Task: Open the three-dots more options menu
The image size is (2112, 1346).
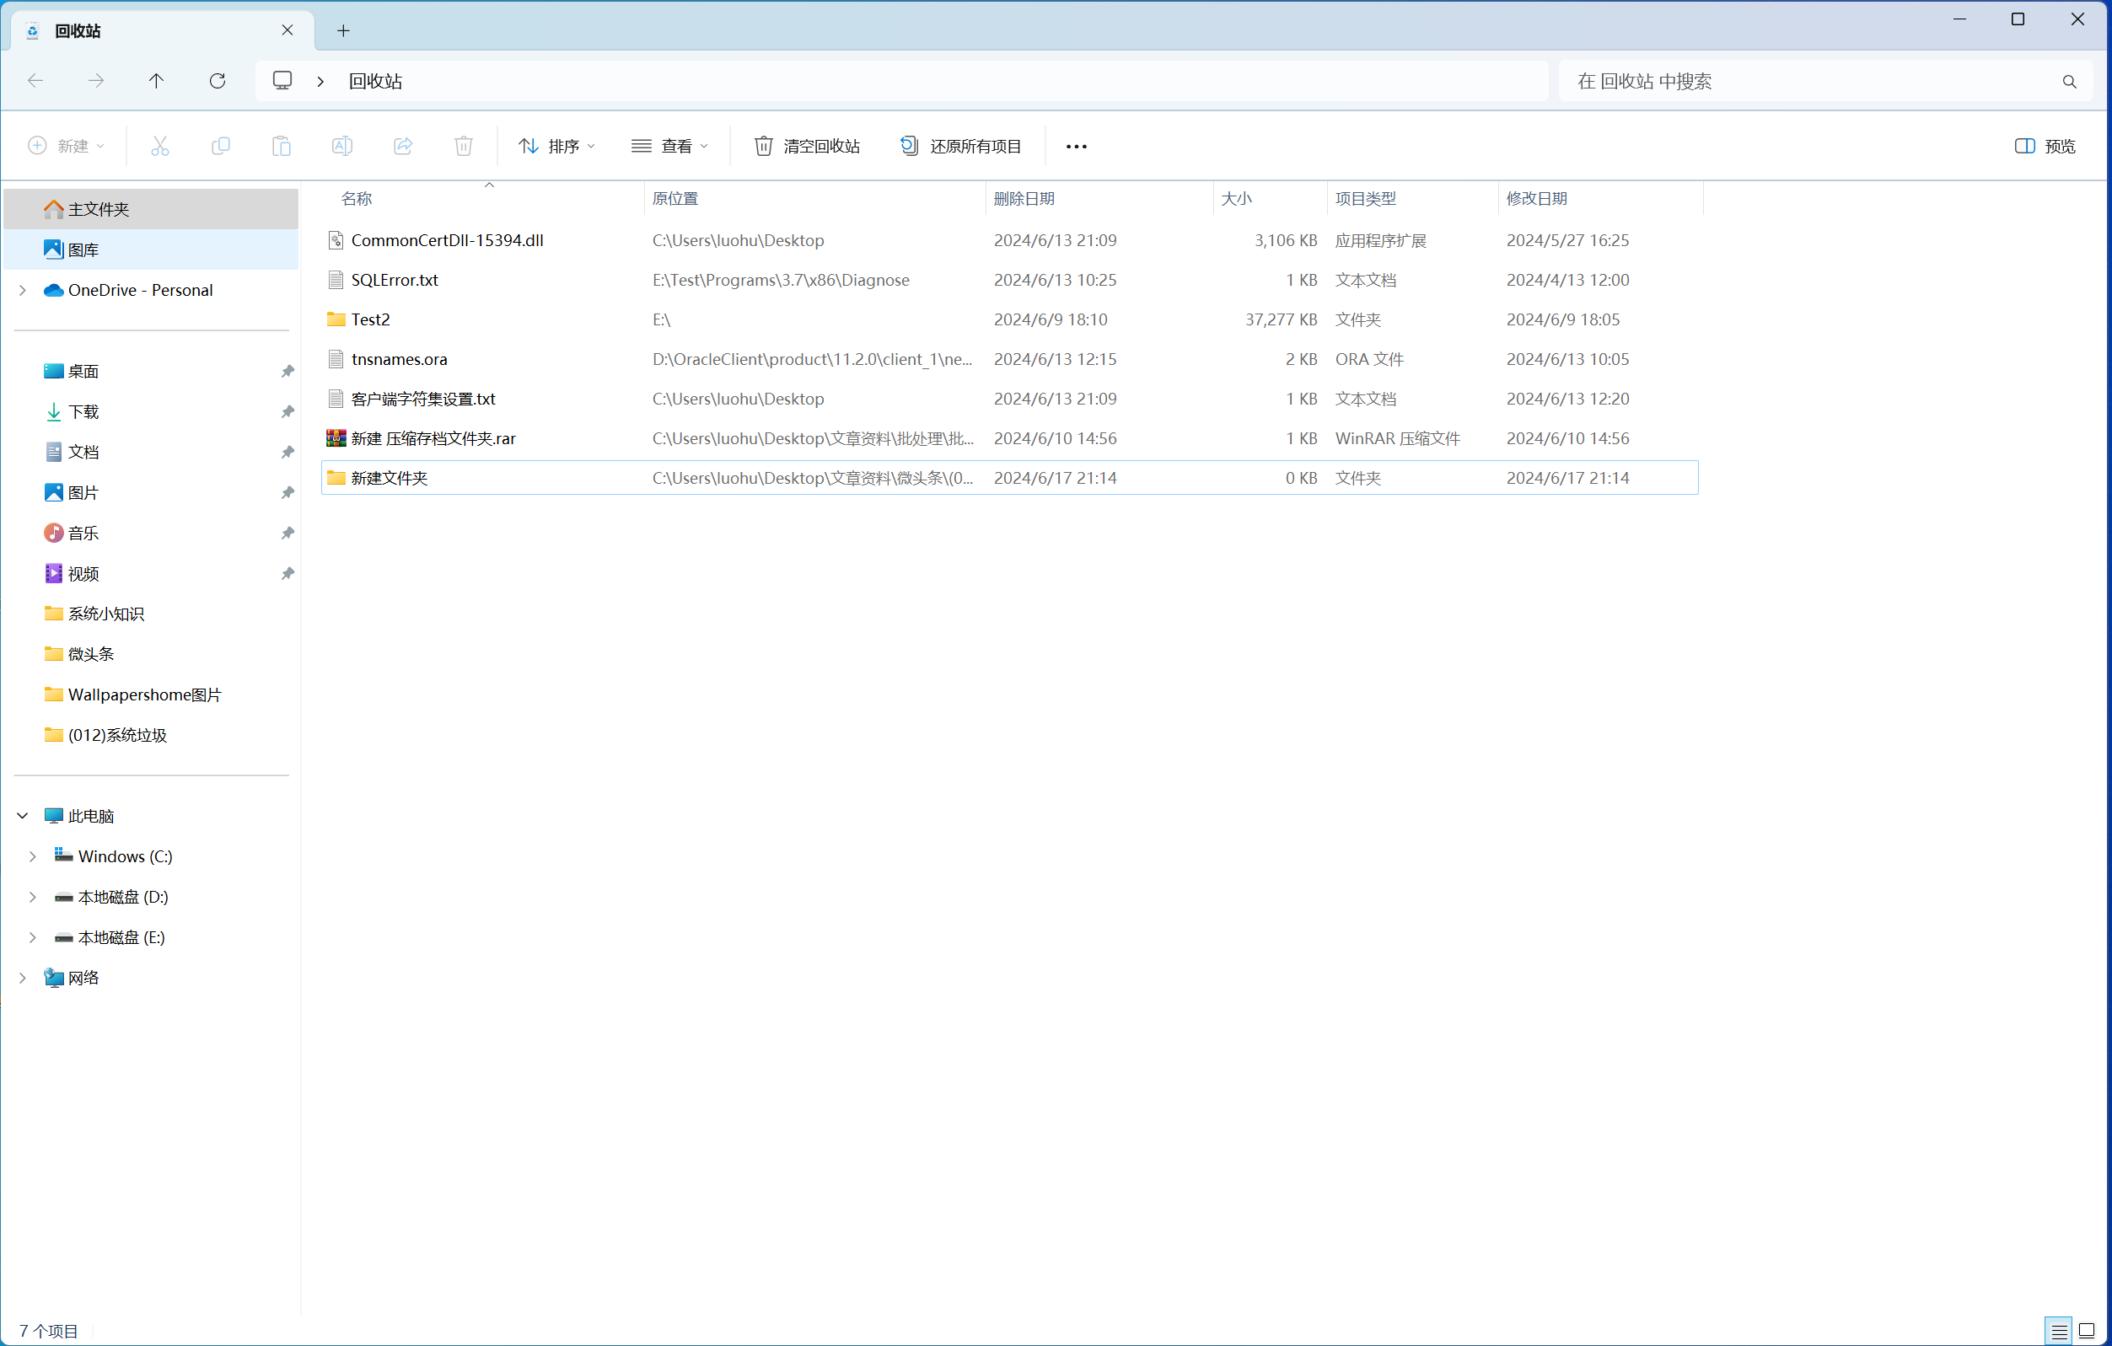Action: point(1076,147)
